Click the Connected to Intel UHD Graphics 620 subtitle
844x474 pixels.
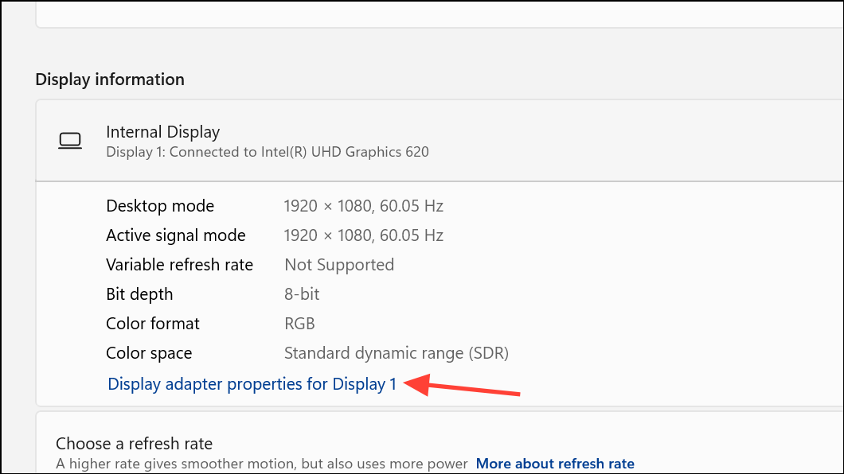[267, 151]
